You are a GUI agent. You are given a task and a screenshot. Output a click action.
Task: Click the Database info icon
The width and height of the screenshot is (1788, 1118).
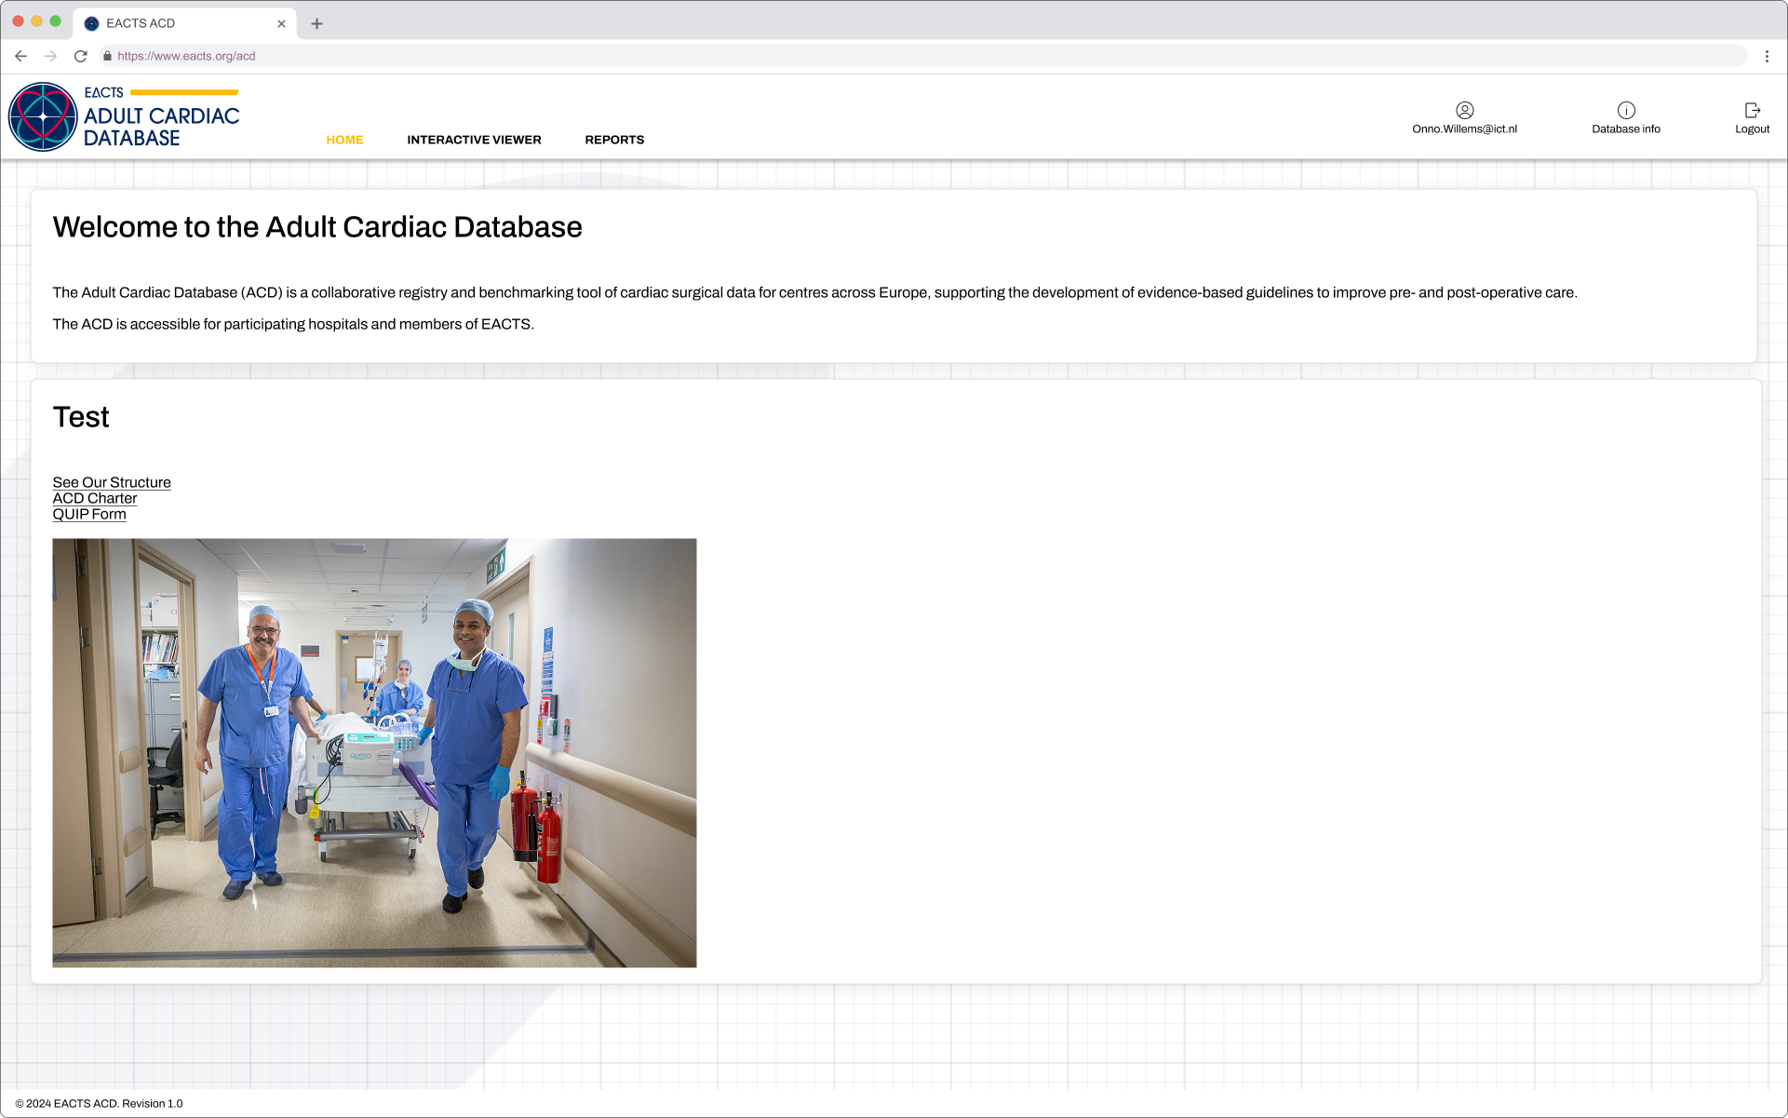[1625, 110]
